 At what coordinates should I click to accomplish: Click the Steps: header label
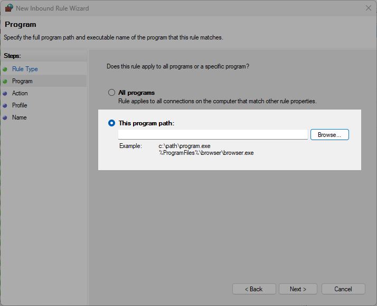(12, 56)
